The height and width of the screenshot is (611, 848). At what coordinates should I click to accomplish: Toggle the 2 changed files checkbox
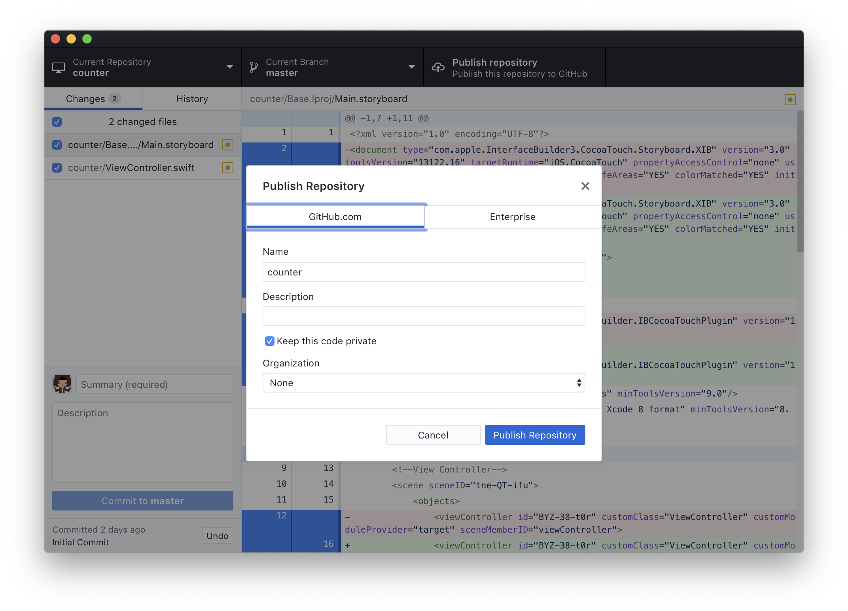[57, 122]
